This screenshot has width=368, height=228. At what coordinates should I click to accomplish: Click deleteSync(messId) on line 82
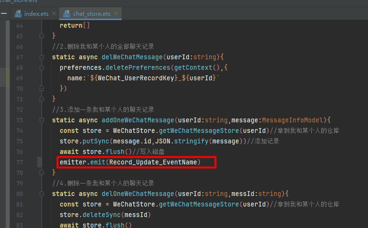tap(116, 215)
